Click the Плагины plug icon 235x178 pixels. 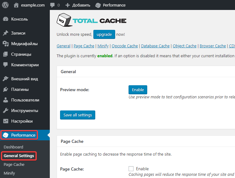[x=6, y=89]
